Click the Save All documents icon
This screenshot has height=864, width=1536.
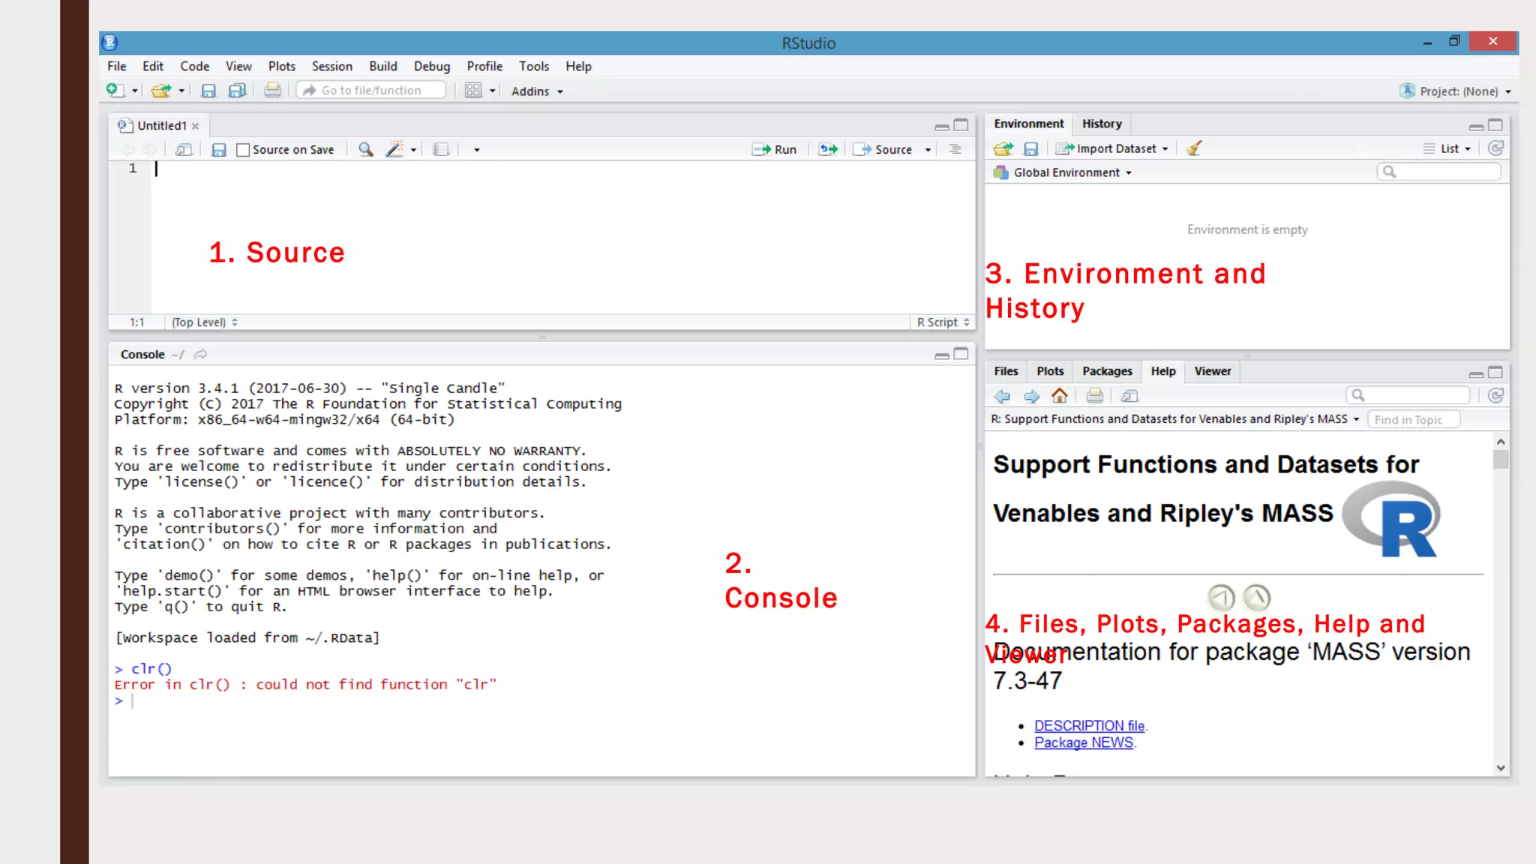coord(237,91)
